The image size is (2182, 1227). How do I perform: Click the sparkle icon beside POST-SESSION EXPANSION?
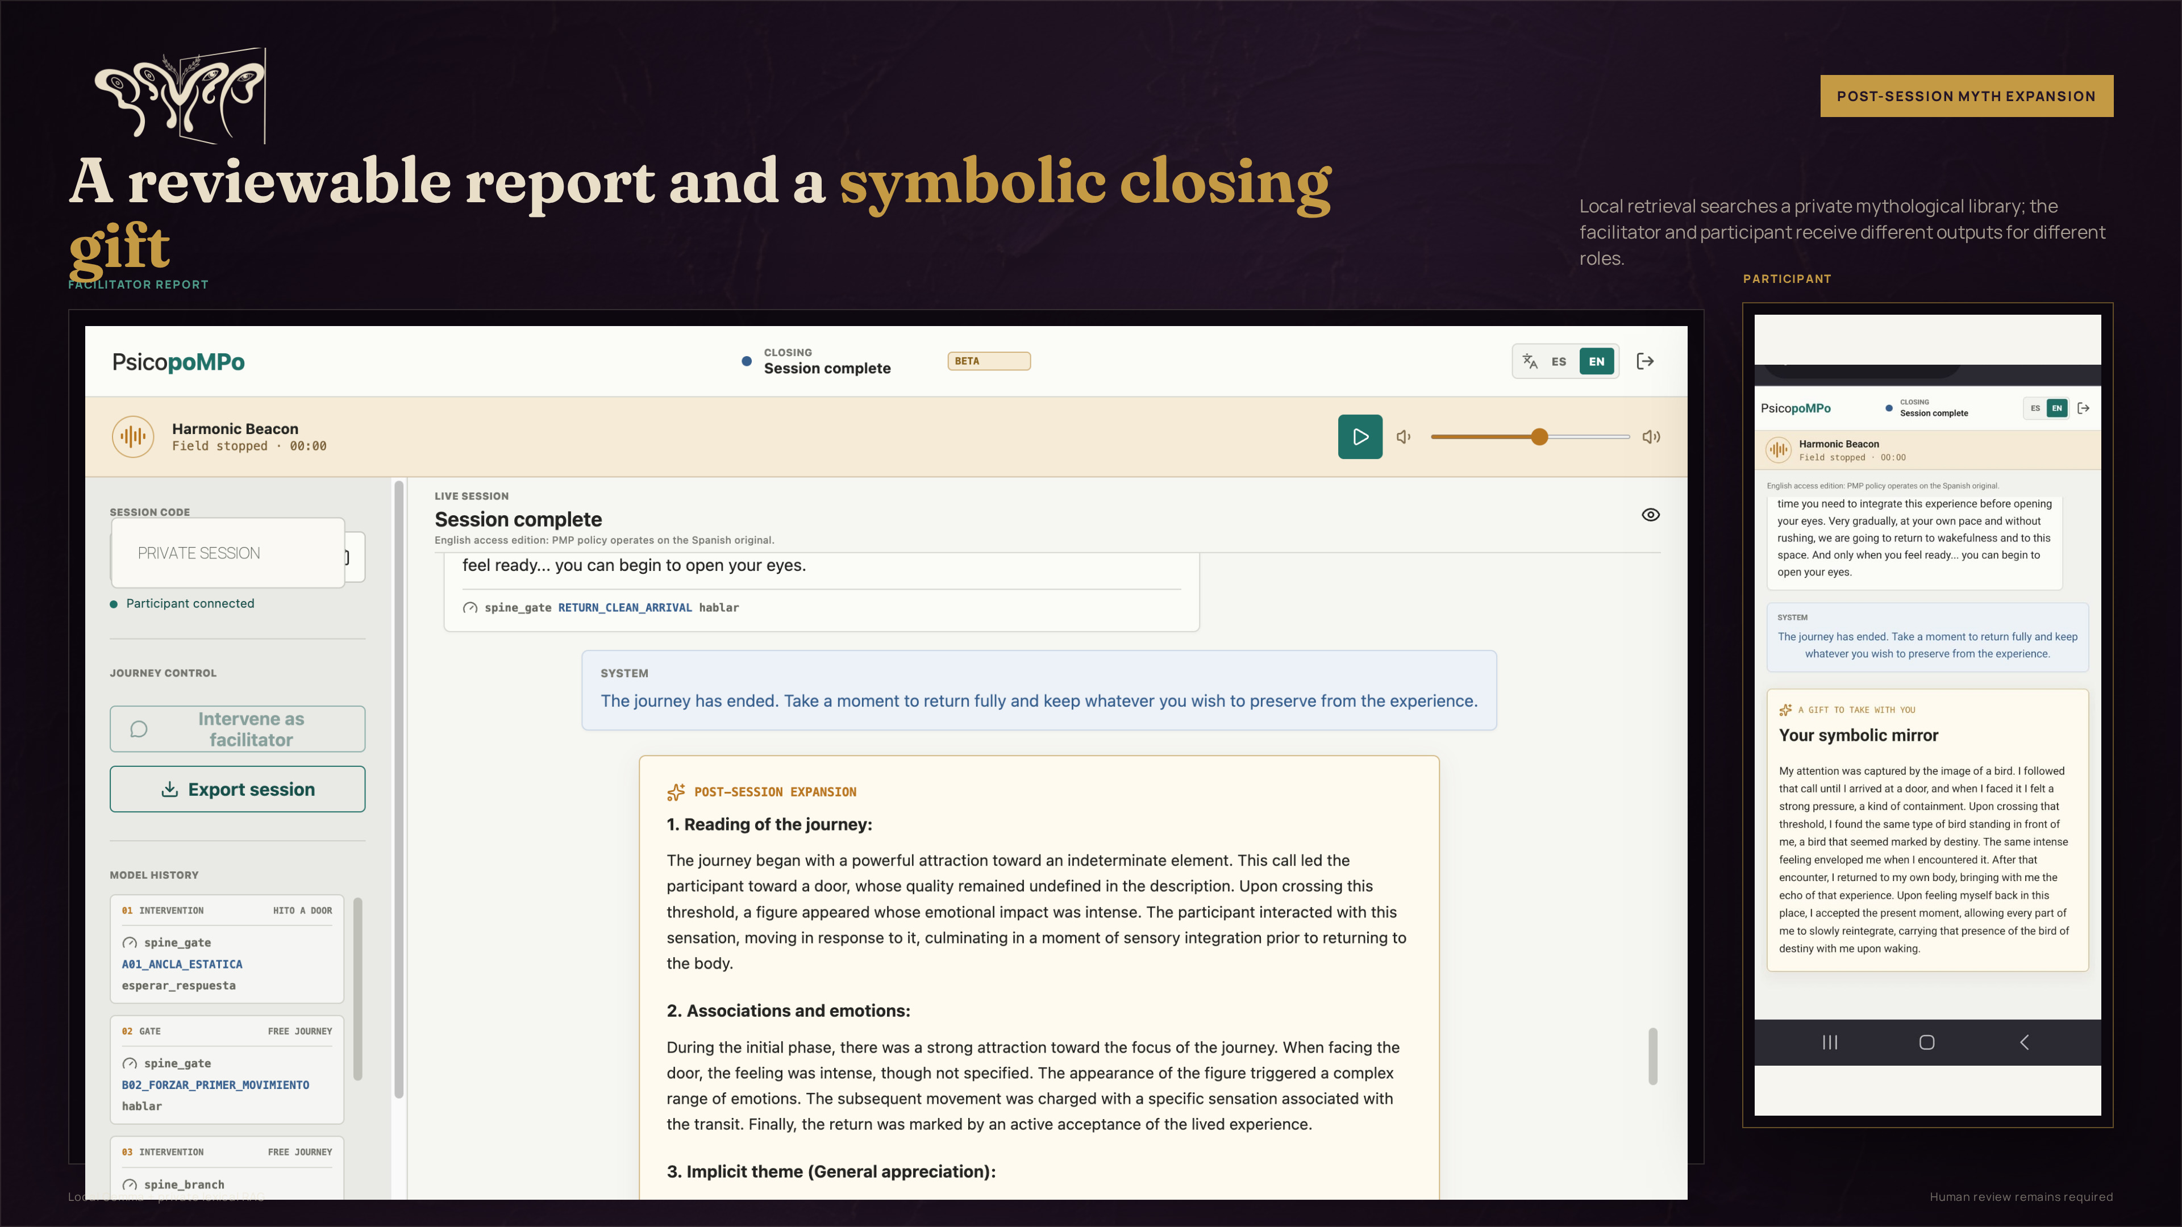676,792
